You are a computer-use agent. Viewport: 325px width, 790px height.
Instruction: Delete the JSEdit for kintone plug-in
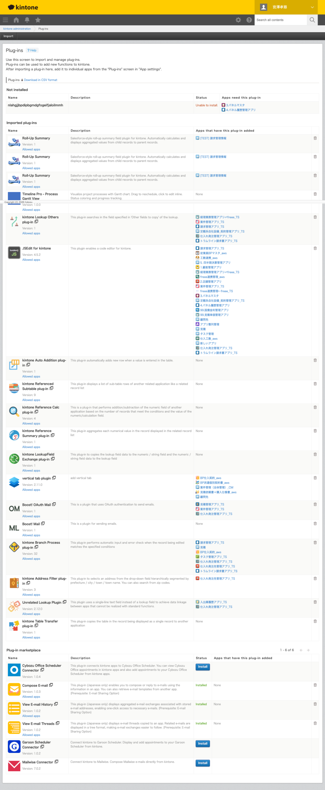click(315, 248)
